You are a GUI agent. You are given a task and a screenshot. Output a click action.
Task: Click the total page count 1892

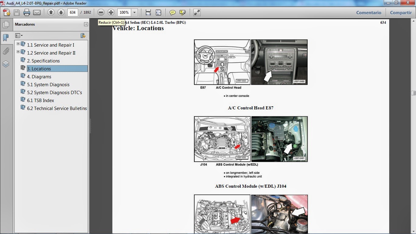[x=87, y=12]
